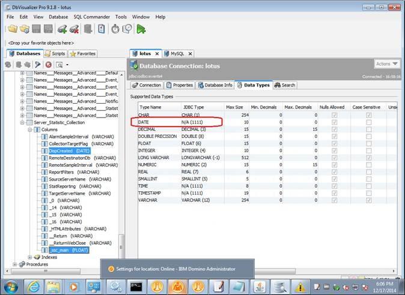The height and width of the screenshot is (295, 405).
Task: Close the MySQL tab
Action: coord(190,53)
